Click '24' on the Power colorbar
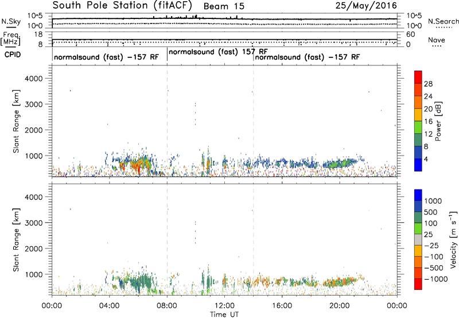The width and height of the screenshot is (459, 318). click(428, 96)
